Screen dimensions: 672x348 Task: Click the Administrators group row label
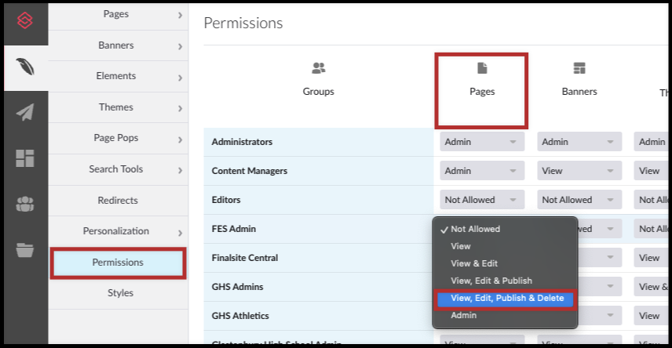point(242,142)
